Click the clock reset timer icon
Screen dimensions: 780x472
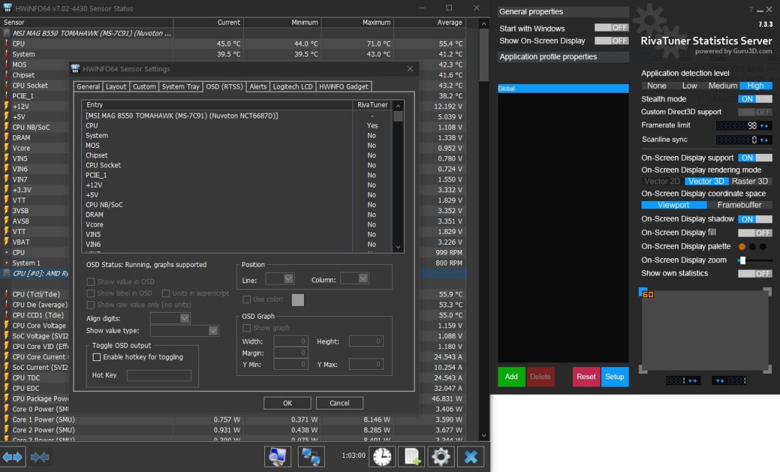click(382, 457)
